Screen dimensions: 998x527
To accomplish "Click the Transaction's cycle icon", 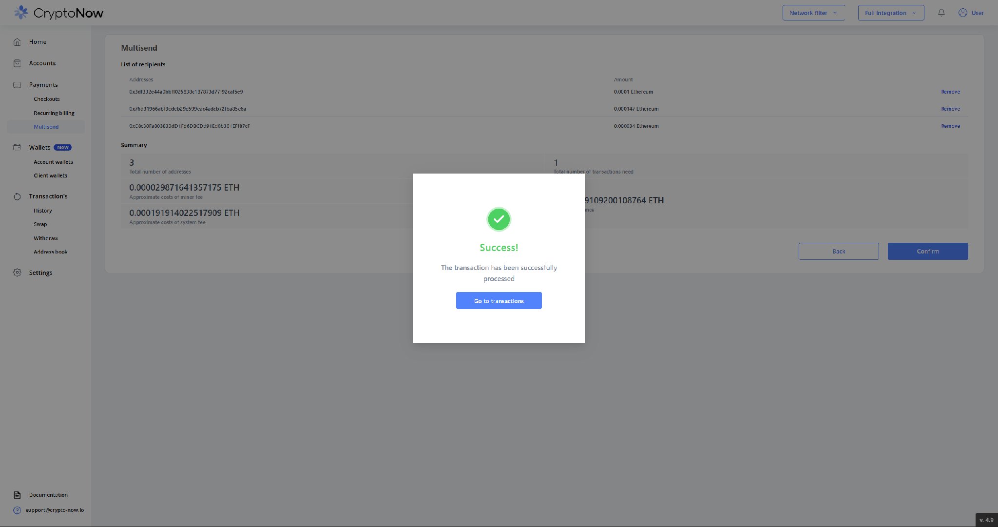I will tap(17, 196).
